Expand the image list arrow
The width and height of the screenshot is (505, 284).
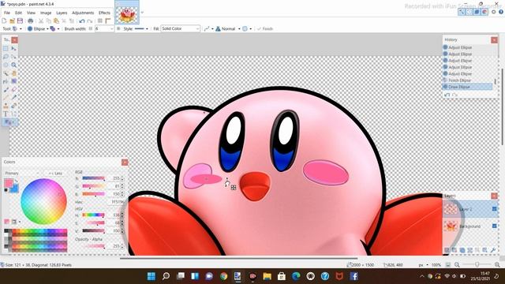click(x=142, y=13)
